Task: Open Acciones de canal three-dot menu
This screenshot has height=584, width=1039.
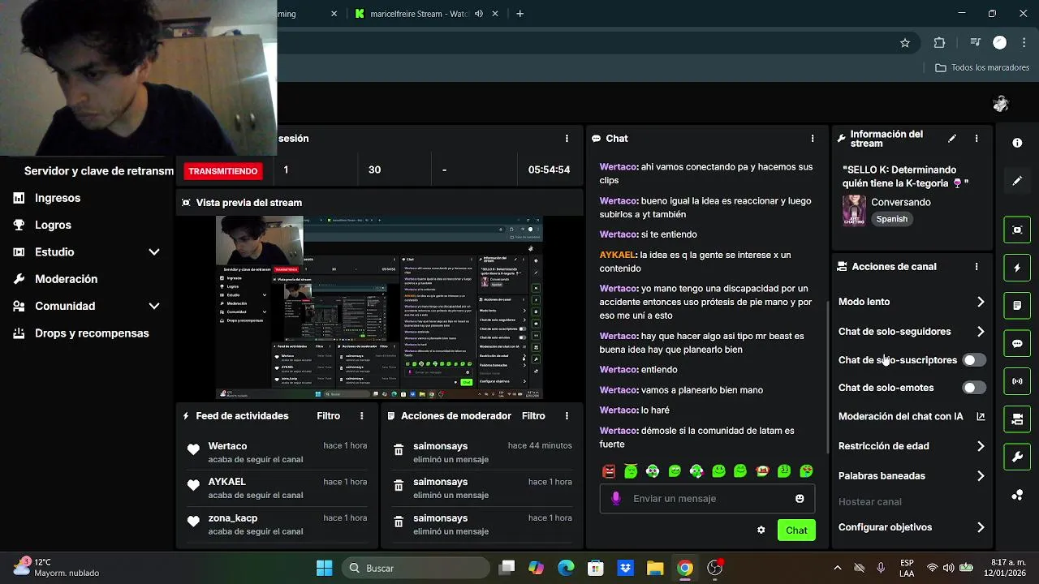Action: tap(976, 266)
